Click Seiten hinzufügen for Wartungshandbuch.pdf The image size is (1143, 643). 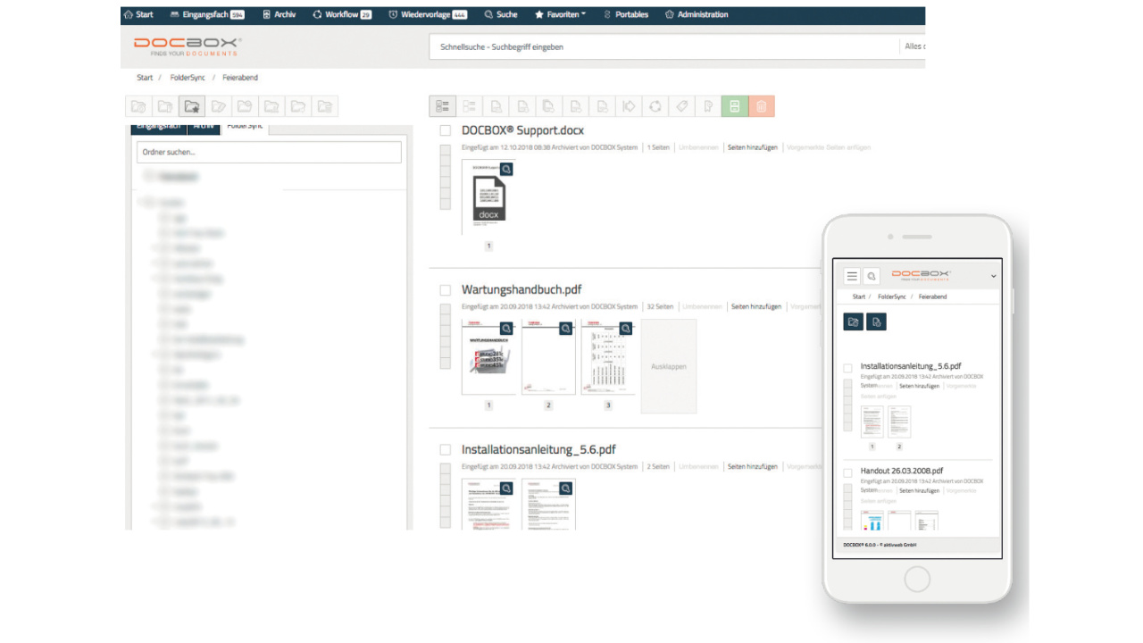point(755,307)
